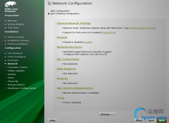Click the Perform Installation step

click(x=18, y=44)
